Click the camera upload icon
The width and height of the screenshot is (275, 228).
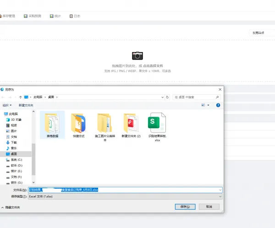(x=137, y=56)
